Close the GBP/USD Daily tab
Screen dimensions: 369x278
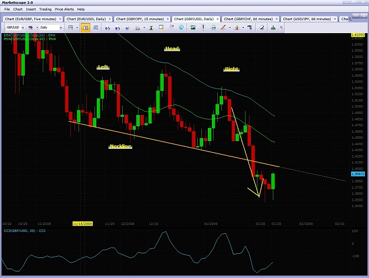tap(217, 19)
